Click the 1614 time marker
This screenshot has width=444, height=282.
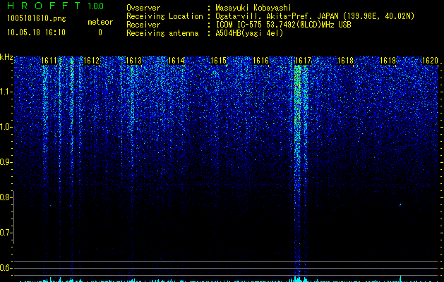[176, 61]
